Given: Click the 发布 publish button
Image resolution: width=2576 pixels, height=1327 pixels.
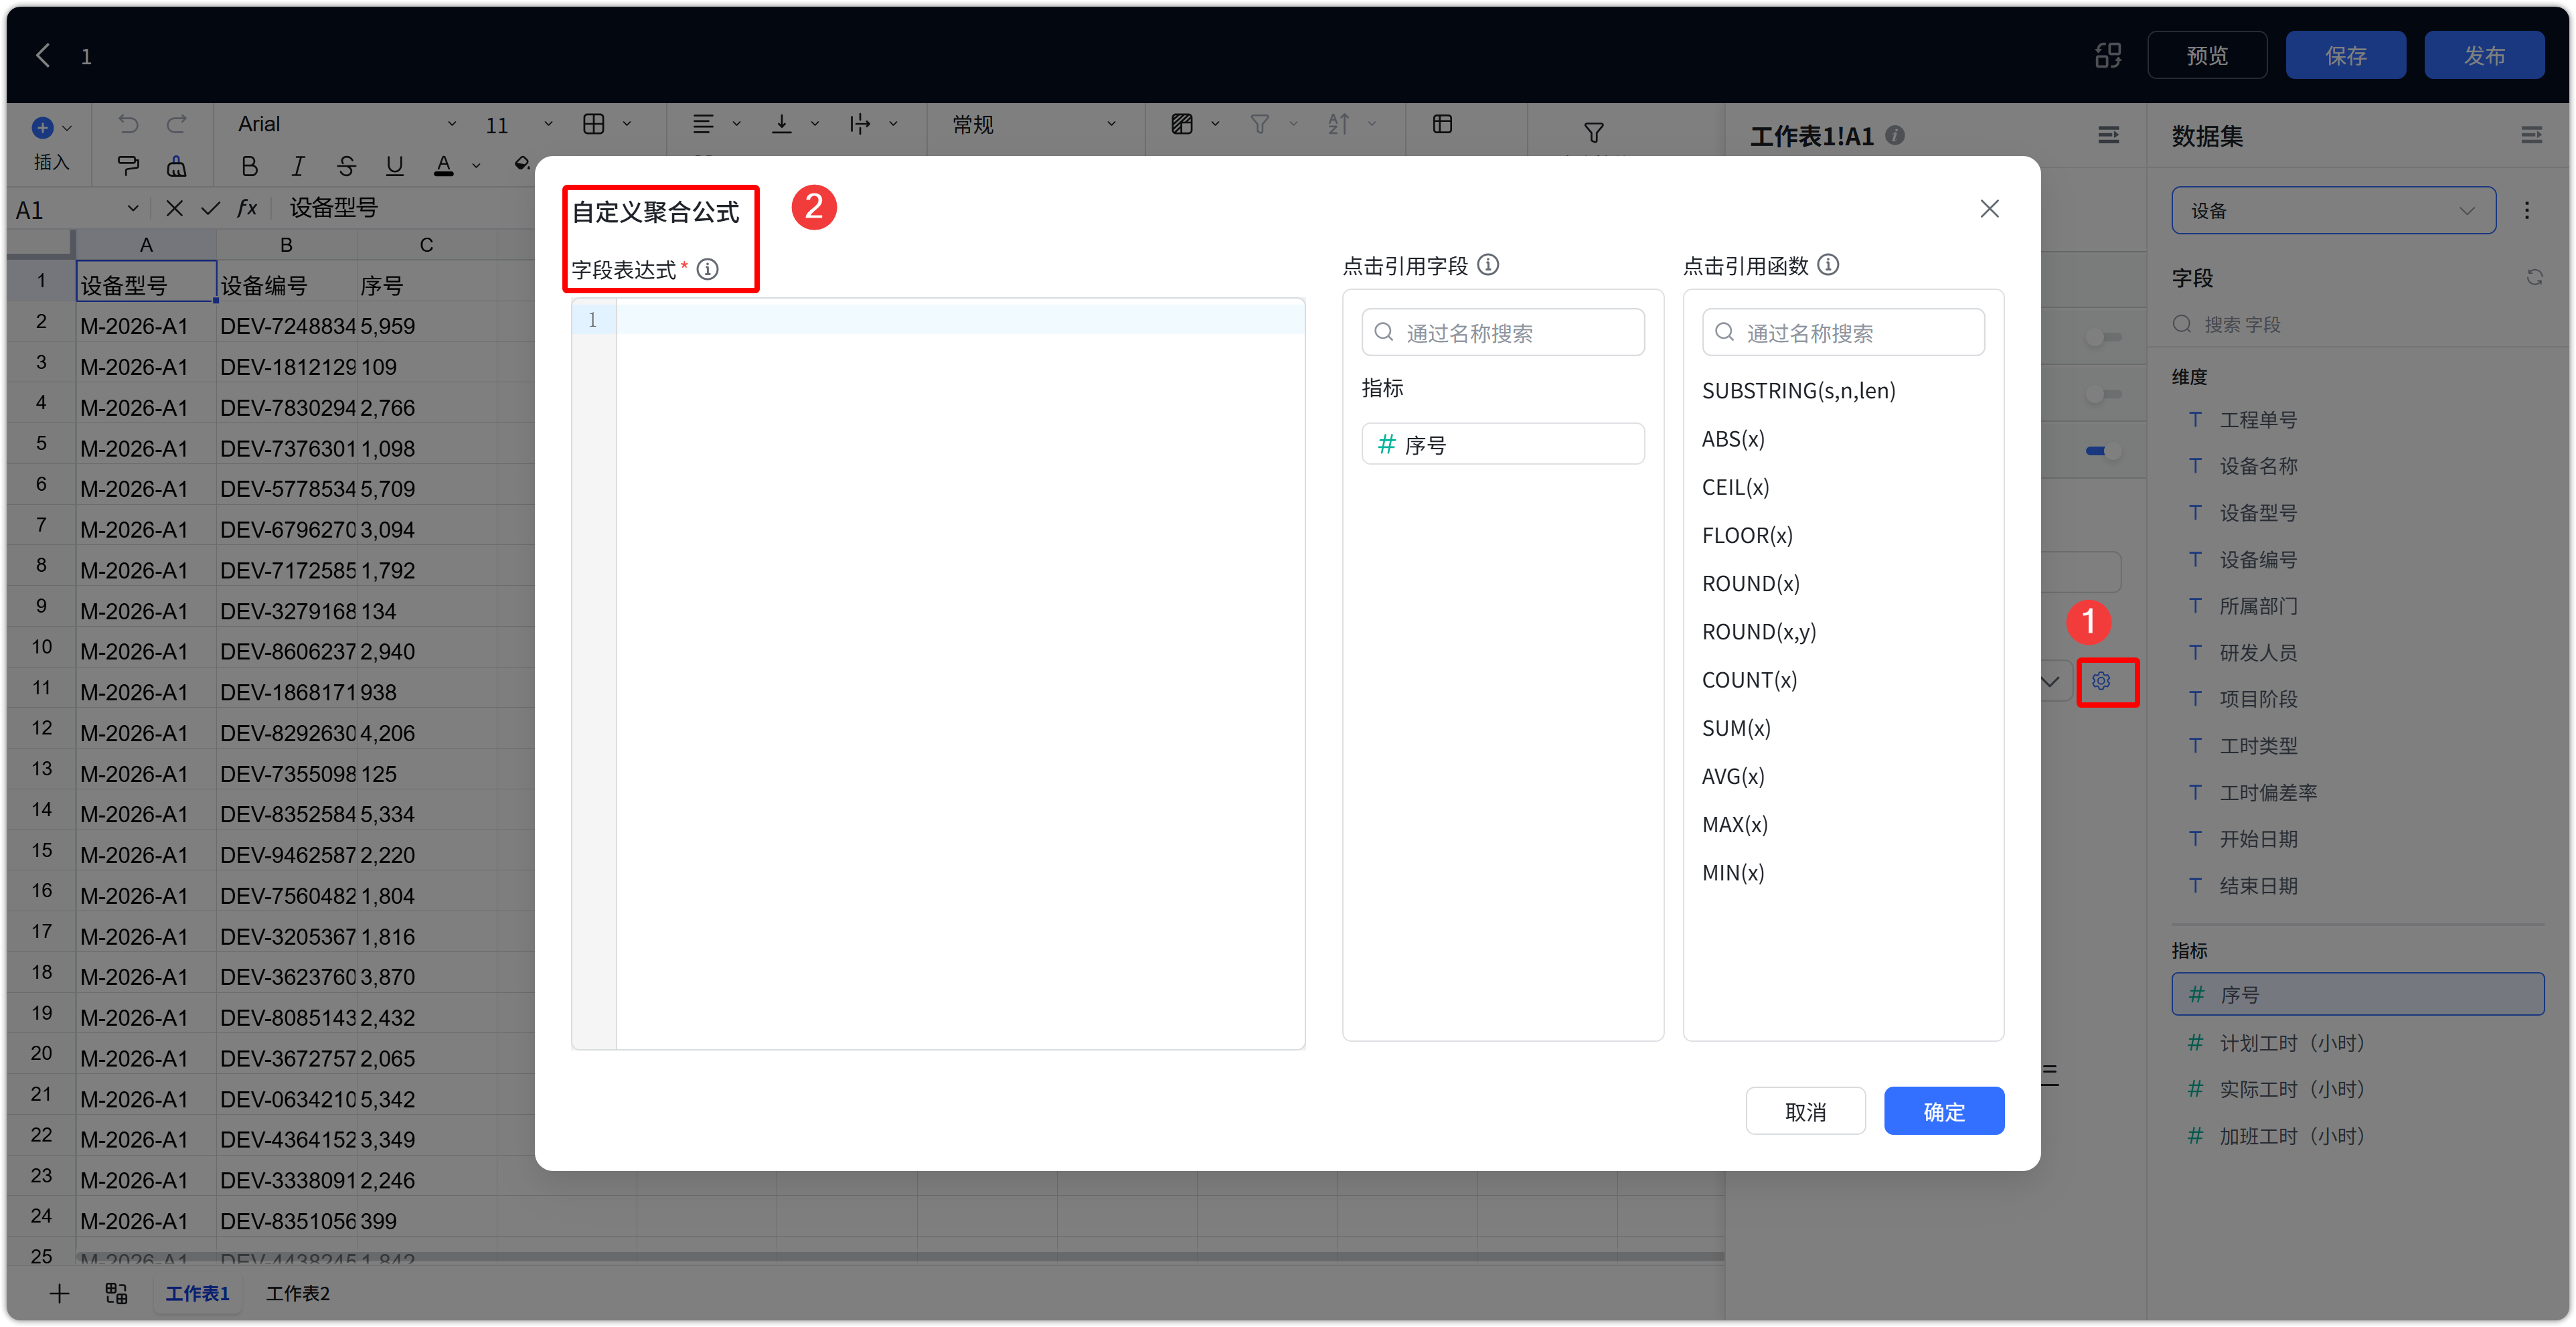Looking at the screenshot, I should pyautogui.click(x=2484, y=55).
